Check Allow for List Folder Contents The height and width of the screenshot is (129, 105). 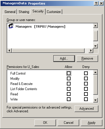click(69, 89)
